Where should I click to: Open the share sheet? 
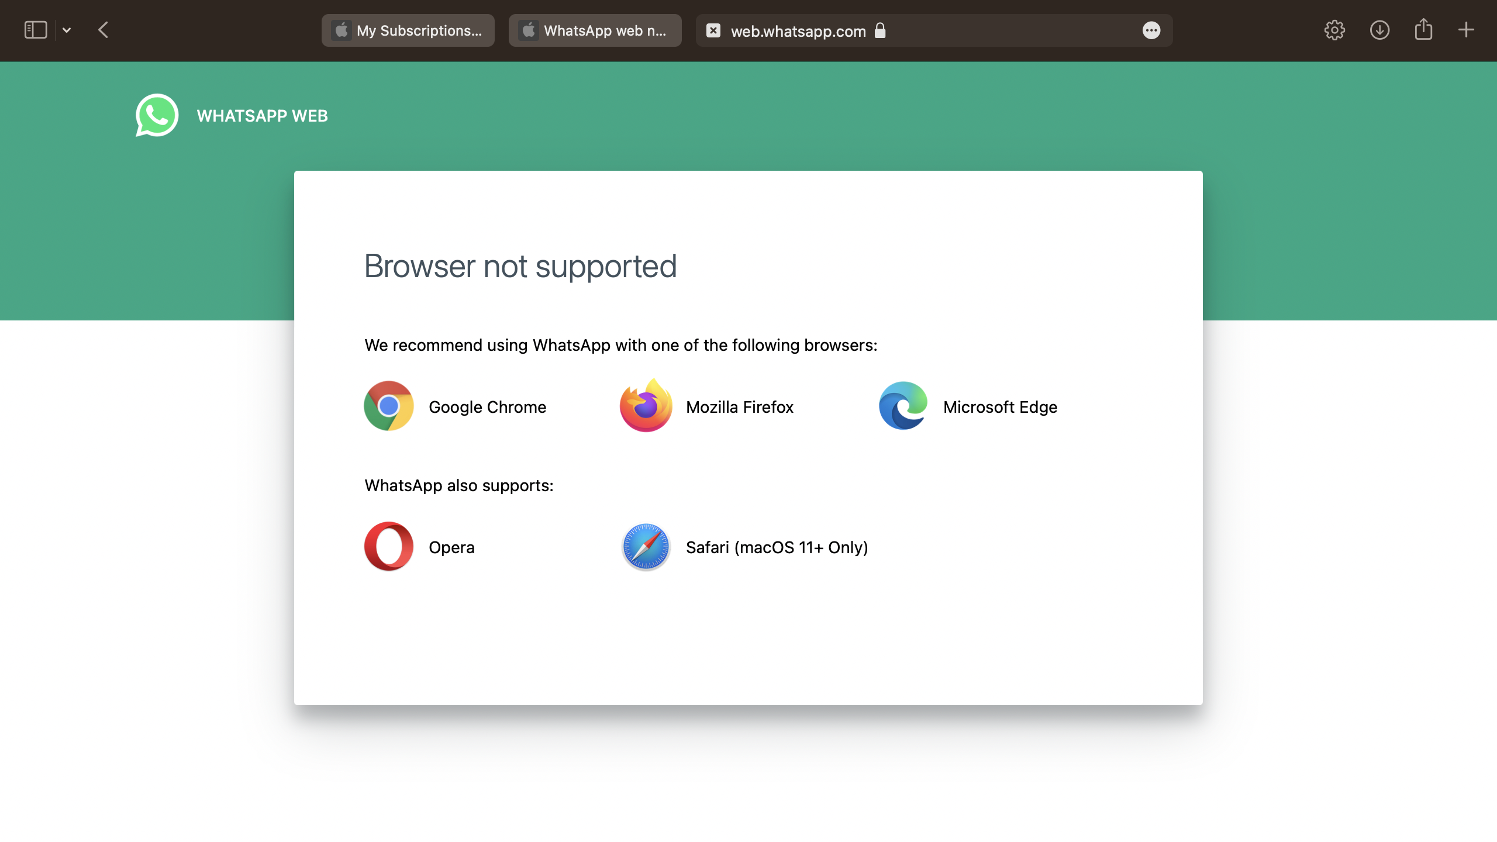click(1423, 30)
